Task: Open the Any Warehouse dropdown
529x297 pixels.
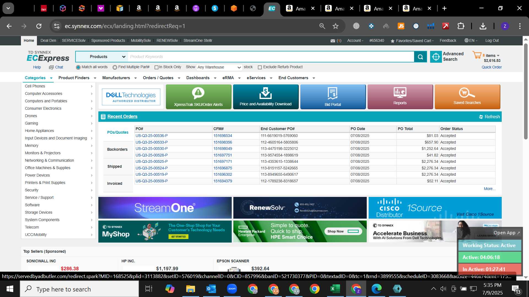Action: click(219, 67)
